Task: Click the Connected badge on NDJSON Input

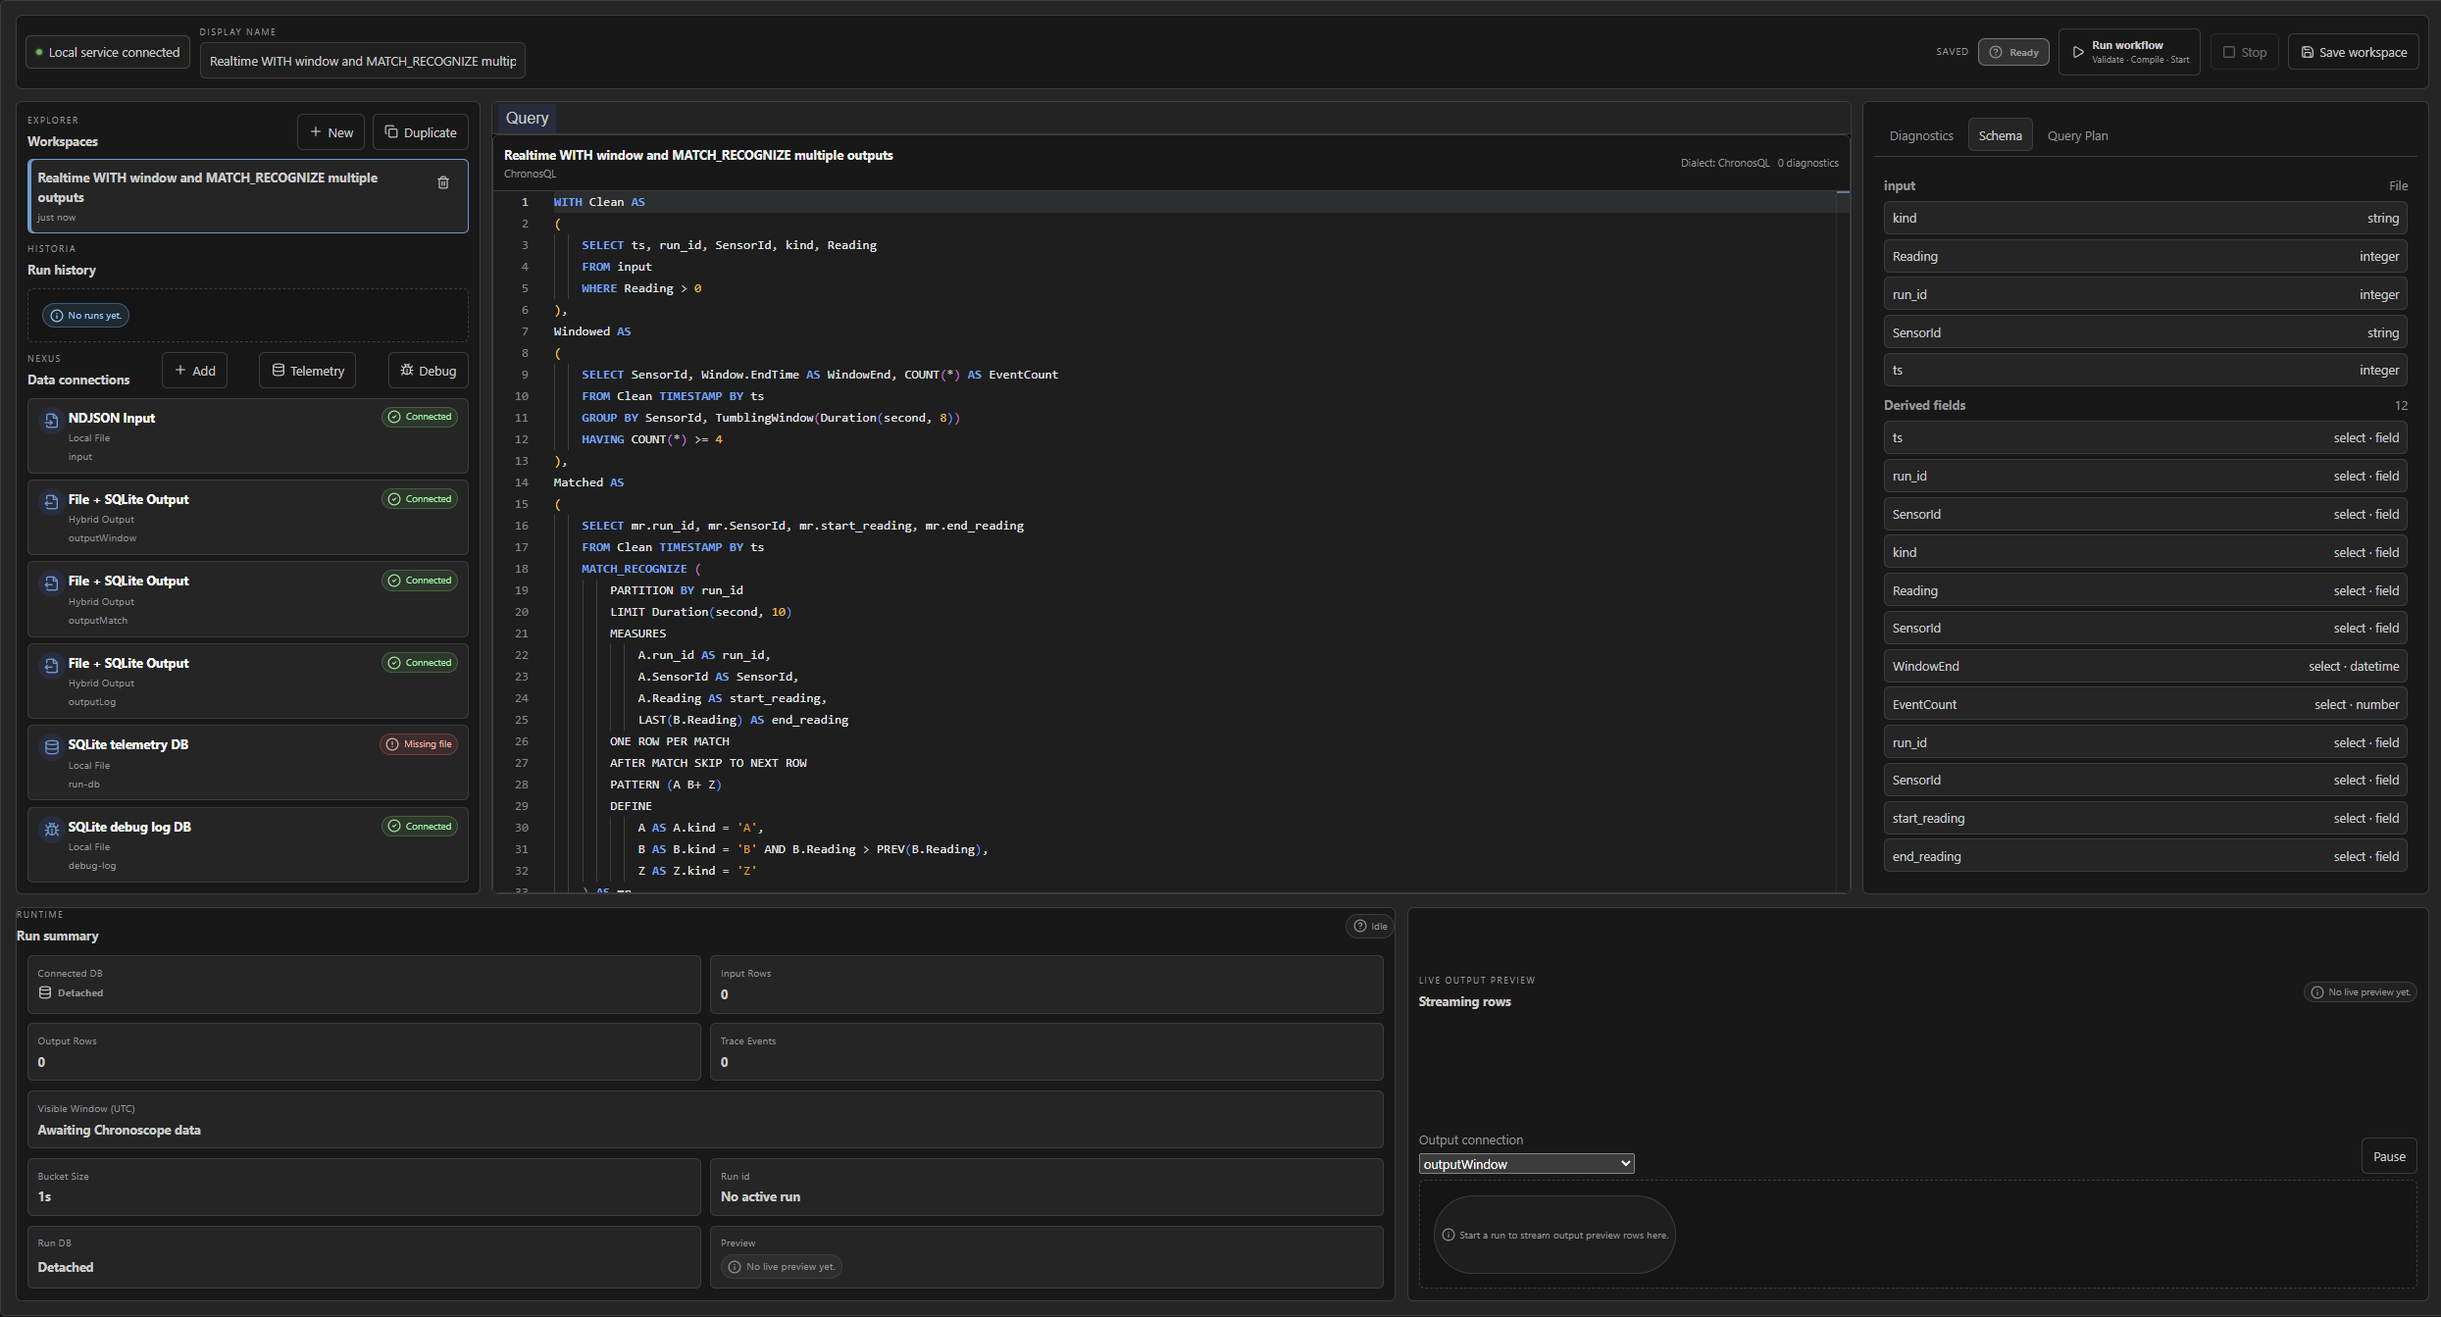Action: pos(420,417)
